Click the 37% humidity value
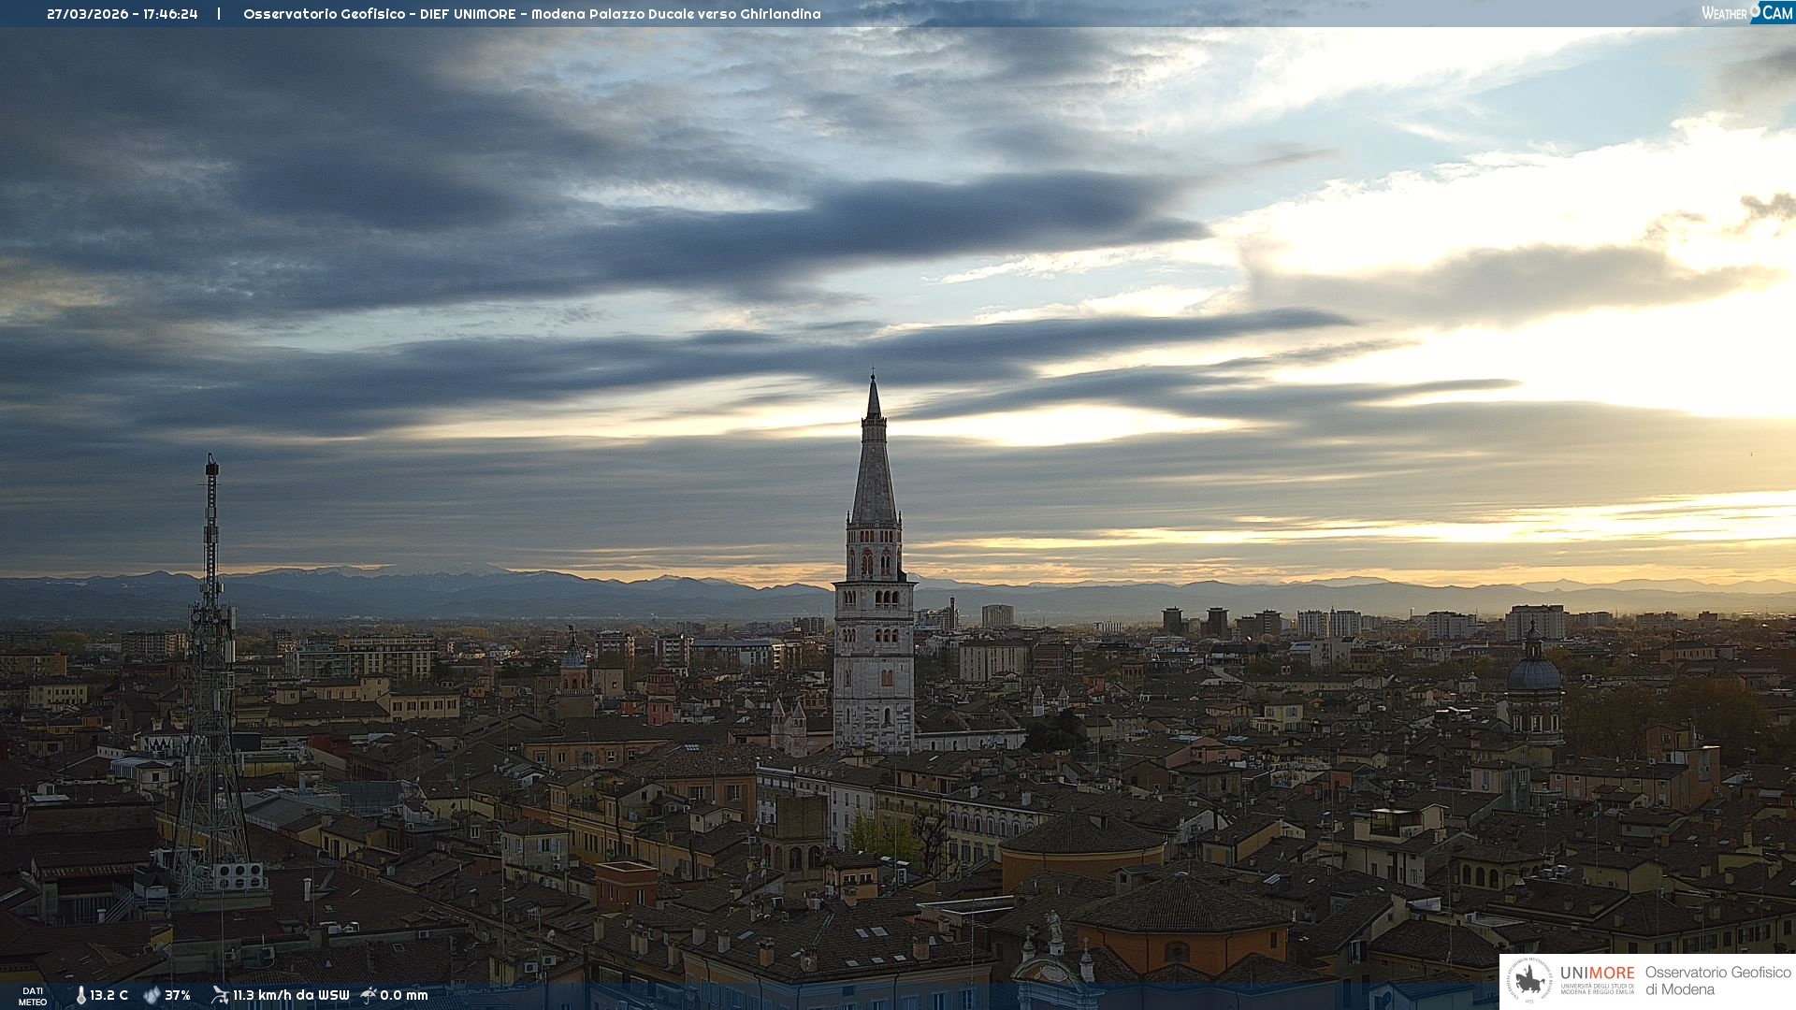 [178, 995]
